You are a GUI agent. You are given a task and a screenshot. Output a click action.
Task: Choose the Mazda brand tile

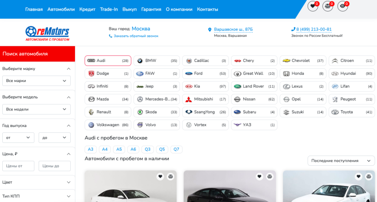tap(108, 99)
